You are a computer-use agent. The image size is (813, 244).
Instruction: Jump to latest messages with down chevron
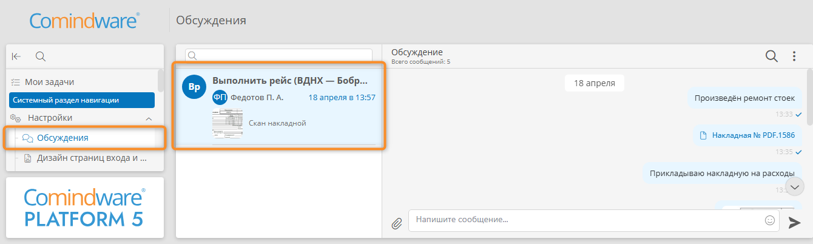[x=795, y=186]
